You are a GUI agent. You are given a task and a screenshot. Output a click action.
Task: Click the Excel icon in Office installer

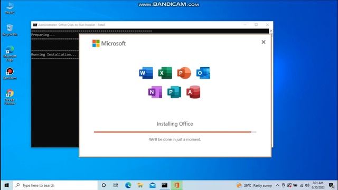(165, 73)
